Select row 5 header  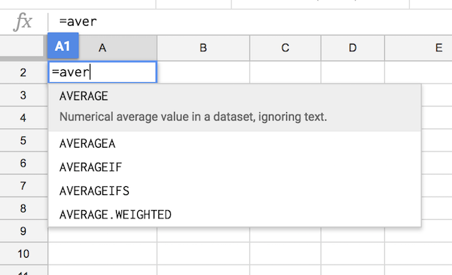[23, 141]
